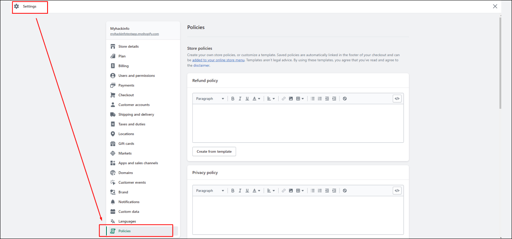Screen dimensions: 512x239
Task: Open Paragraph style dropdown in Refund policy
Action: [210, 99]
